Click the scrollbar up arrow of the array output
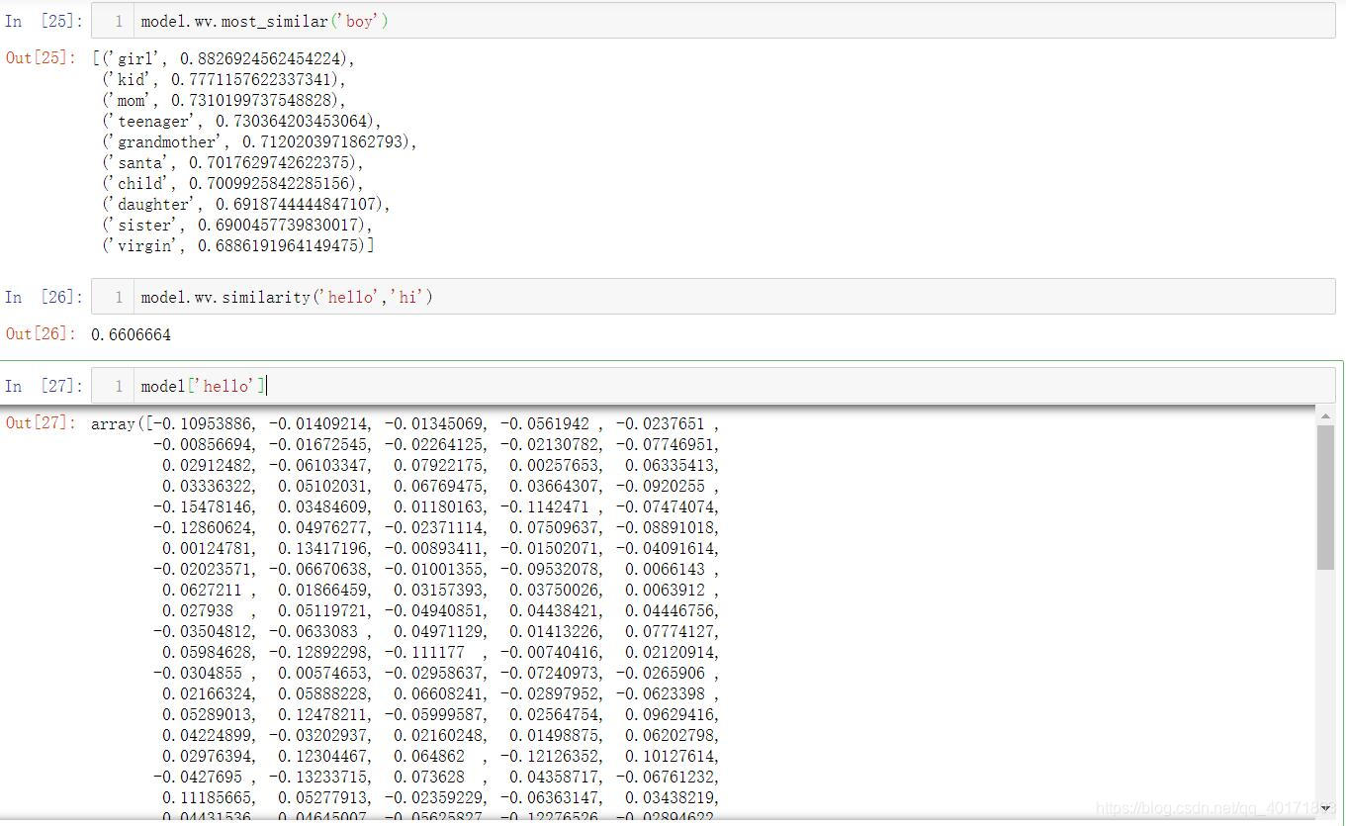1346x826 pixels. [1326, 416]
